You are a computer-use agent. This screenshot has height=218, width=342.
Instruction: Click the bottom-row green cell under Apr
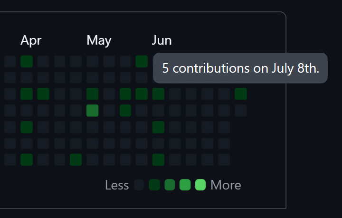27,160
